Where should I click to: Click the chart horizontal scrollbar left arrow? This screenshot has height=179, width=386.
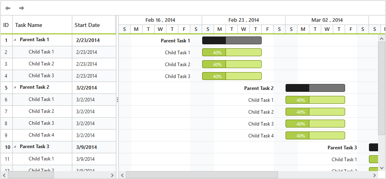click(122, 175)
